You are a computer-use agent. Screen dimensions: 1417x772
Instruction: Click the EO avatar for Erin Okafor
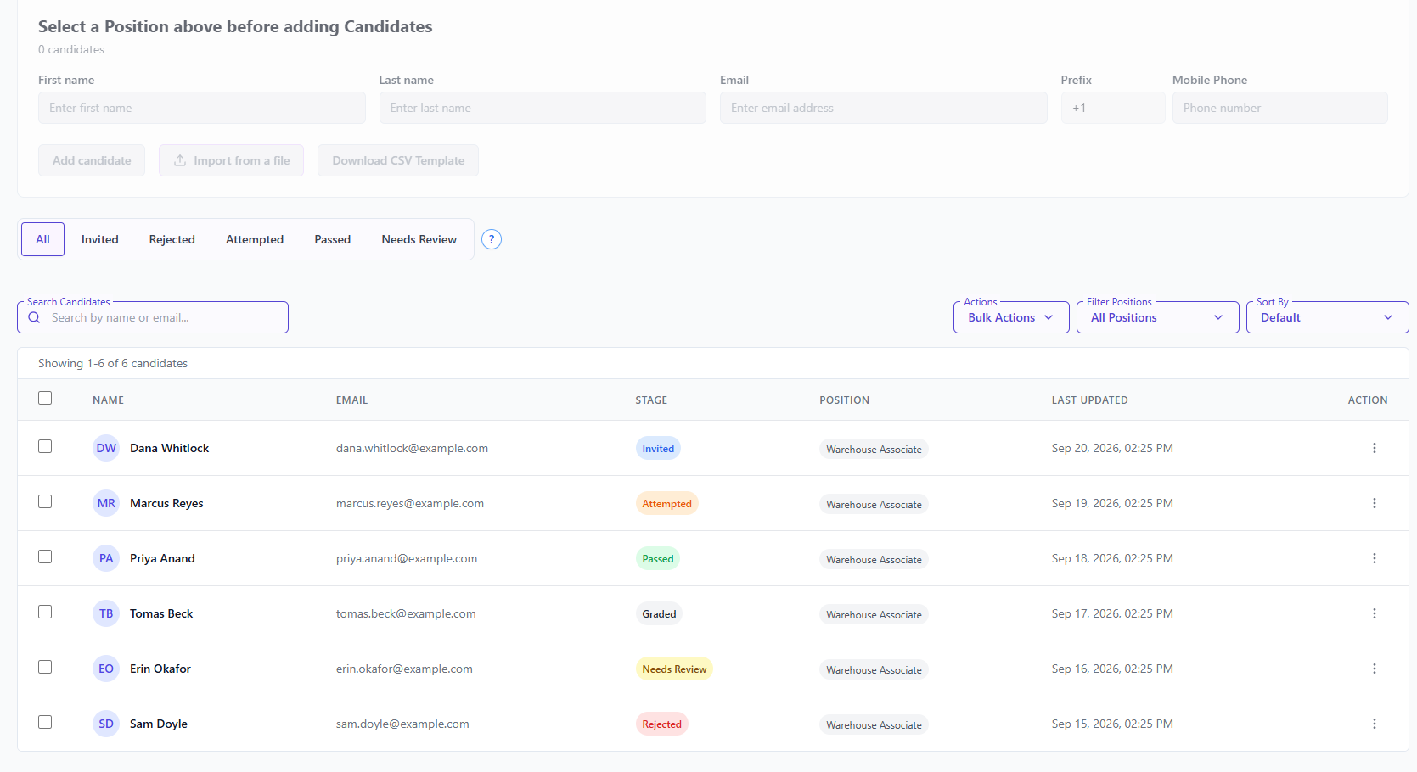pyautogui.click(x=106, y=669)
